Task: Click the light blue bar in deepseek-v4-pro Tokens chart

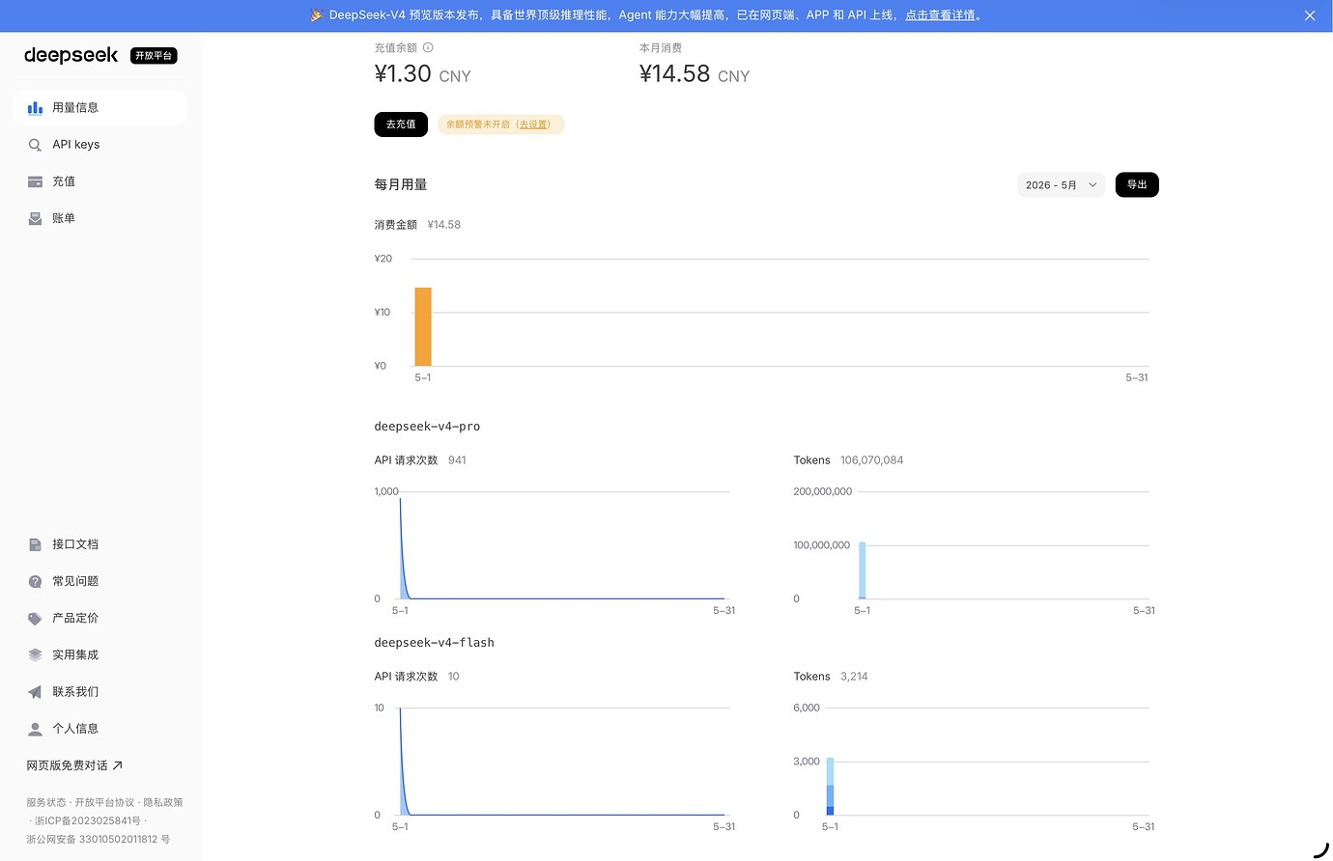Action: [x=863, y=570]
